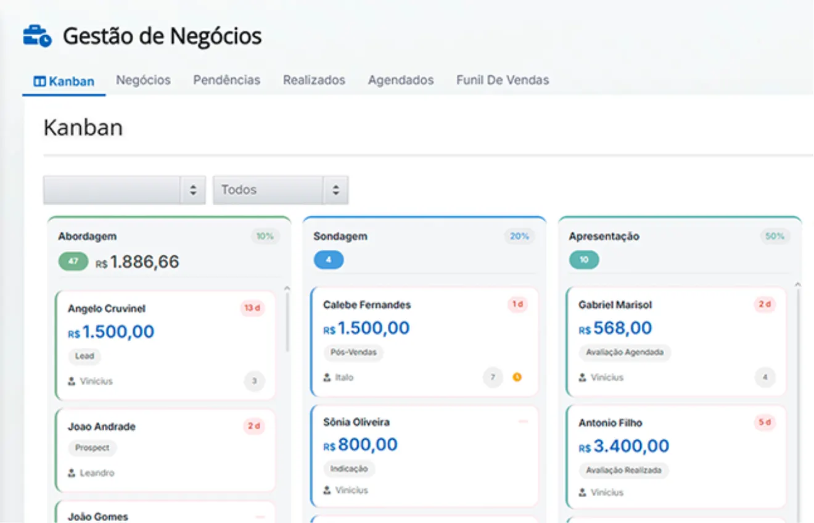814x523 pixels.
Task: Click the Pós-Vendas tag on Calebe Fernandes
Action: [353, 353]
